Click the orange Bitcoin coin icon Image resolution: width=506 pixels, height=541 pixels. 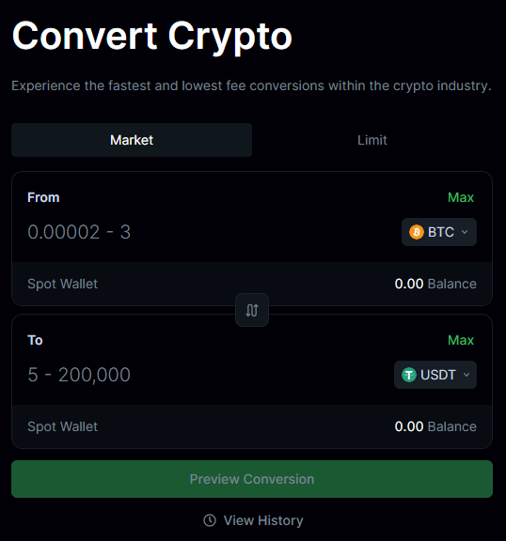point(417,232)
